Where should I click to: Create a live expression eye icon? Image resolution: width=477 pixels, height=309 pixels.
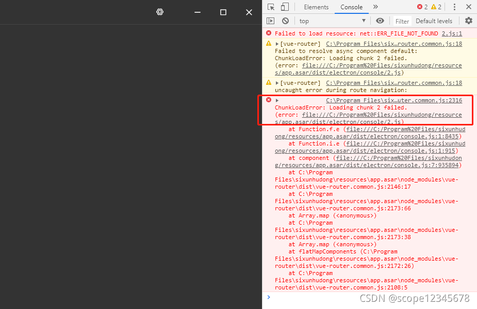click(380, 21)
